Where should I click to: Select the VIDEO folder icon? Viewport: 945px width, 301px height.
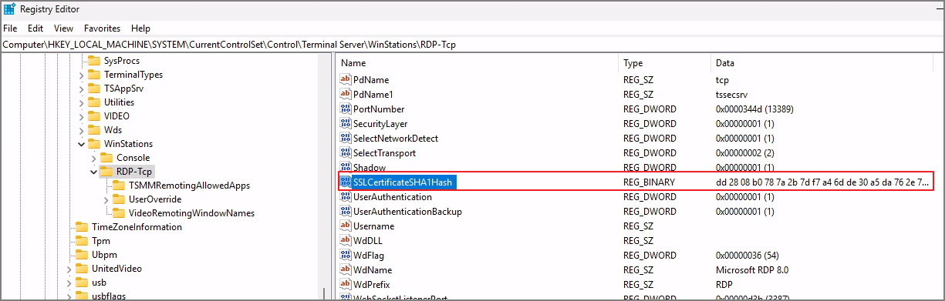94,116
